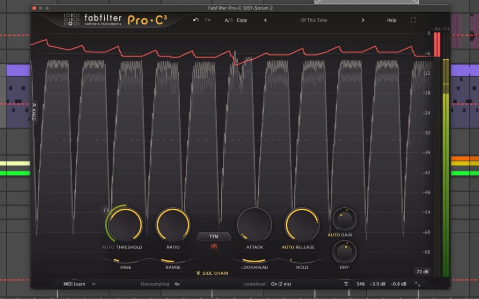Adjust the Ratio knob
This screenshot has width=479, height=299.
173,225
